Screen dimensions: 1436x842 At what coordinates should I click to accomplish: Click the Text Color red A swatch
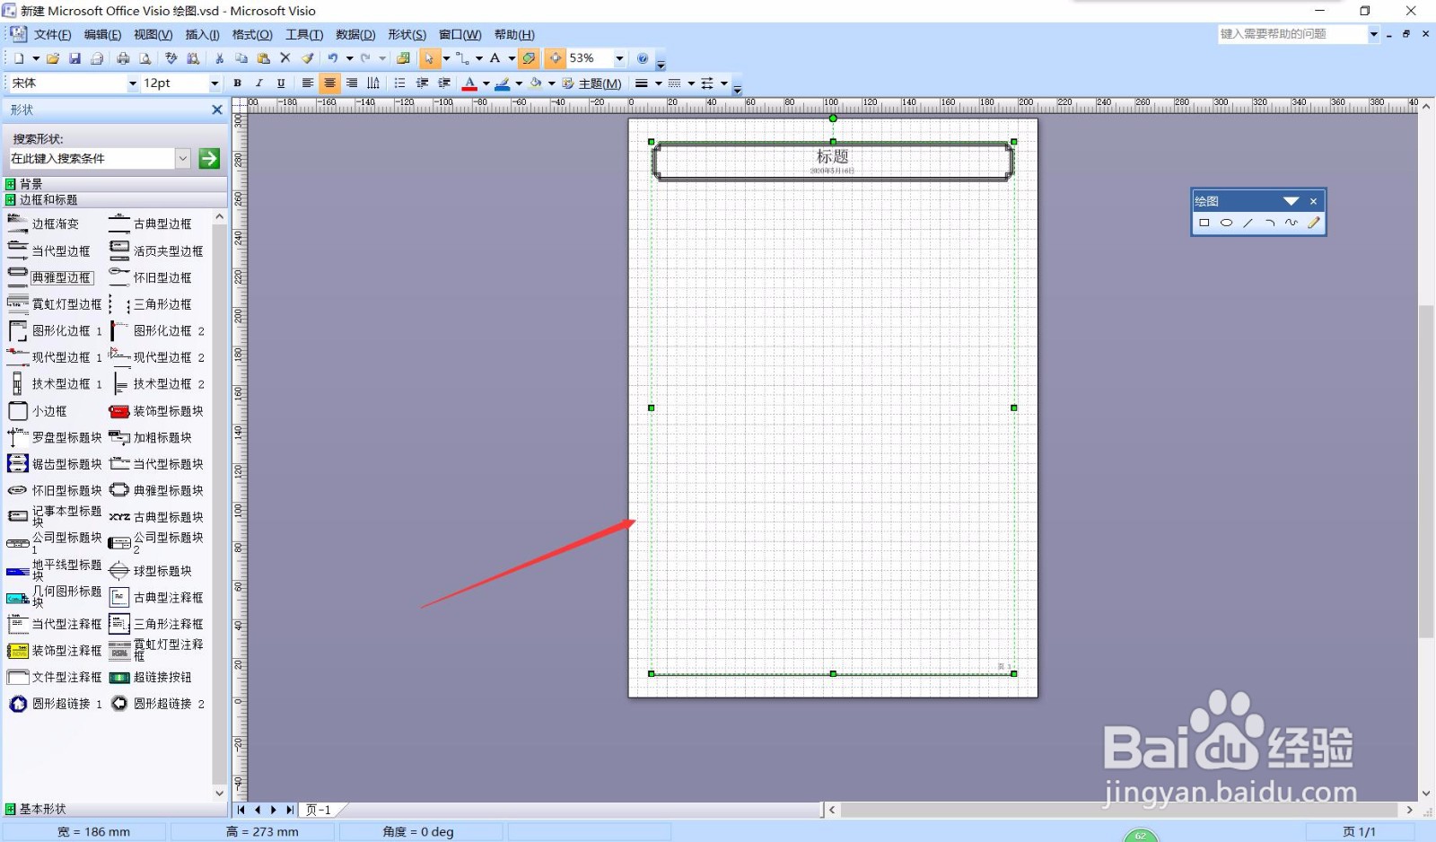pos(469,83)
